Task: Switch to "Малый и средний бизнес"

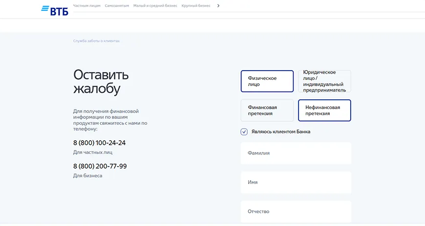Action: coord(155,6)
